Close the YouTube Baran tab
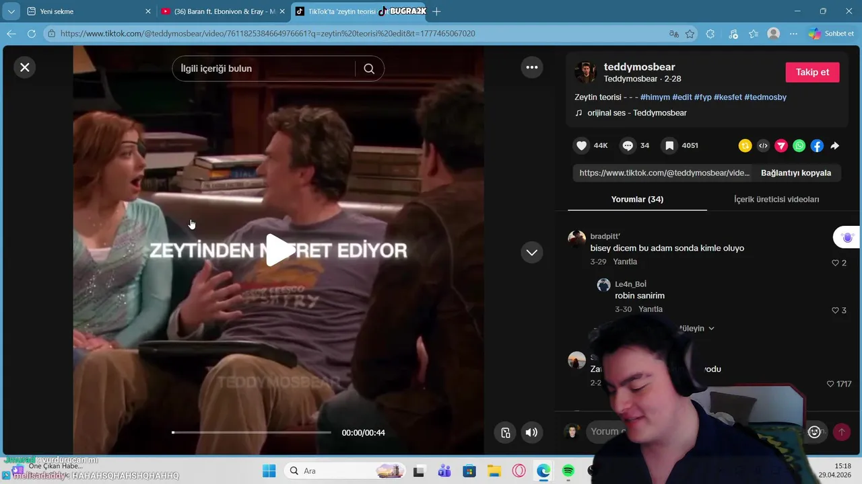This screenshot has height=484, width=862. [x=282, y=11]
